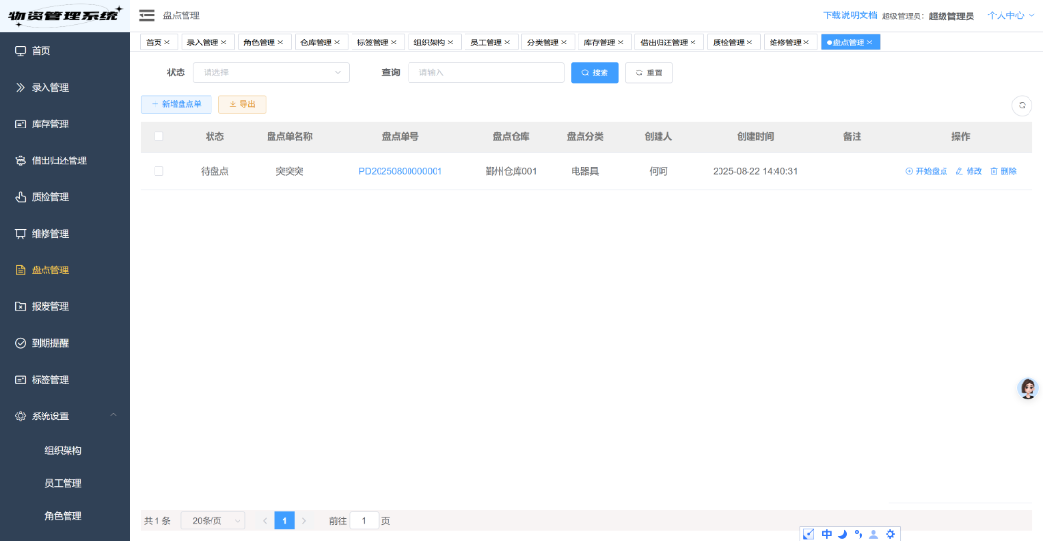
Task: Click the 查询 search input field
Action: click(x=486, y=72)
